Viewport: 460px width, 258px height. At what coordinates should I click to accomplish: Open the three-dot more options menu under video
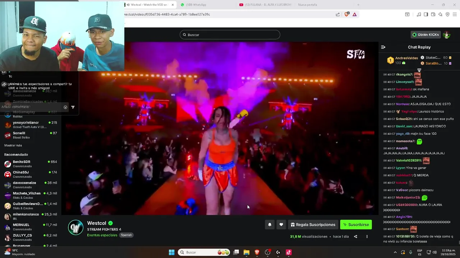click(x=367, y=236)
